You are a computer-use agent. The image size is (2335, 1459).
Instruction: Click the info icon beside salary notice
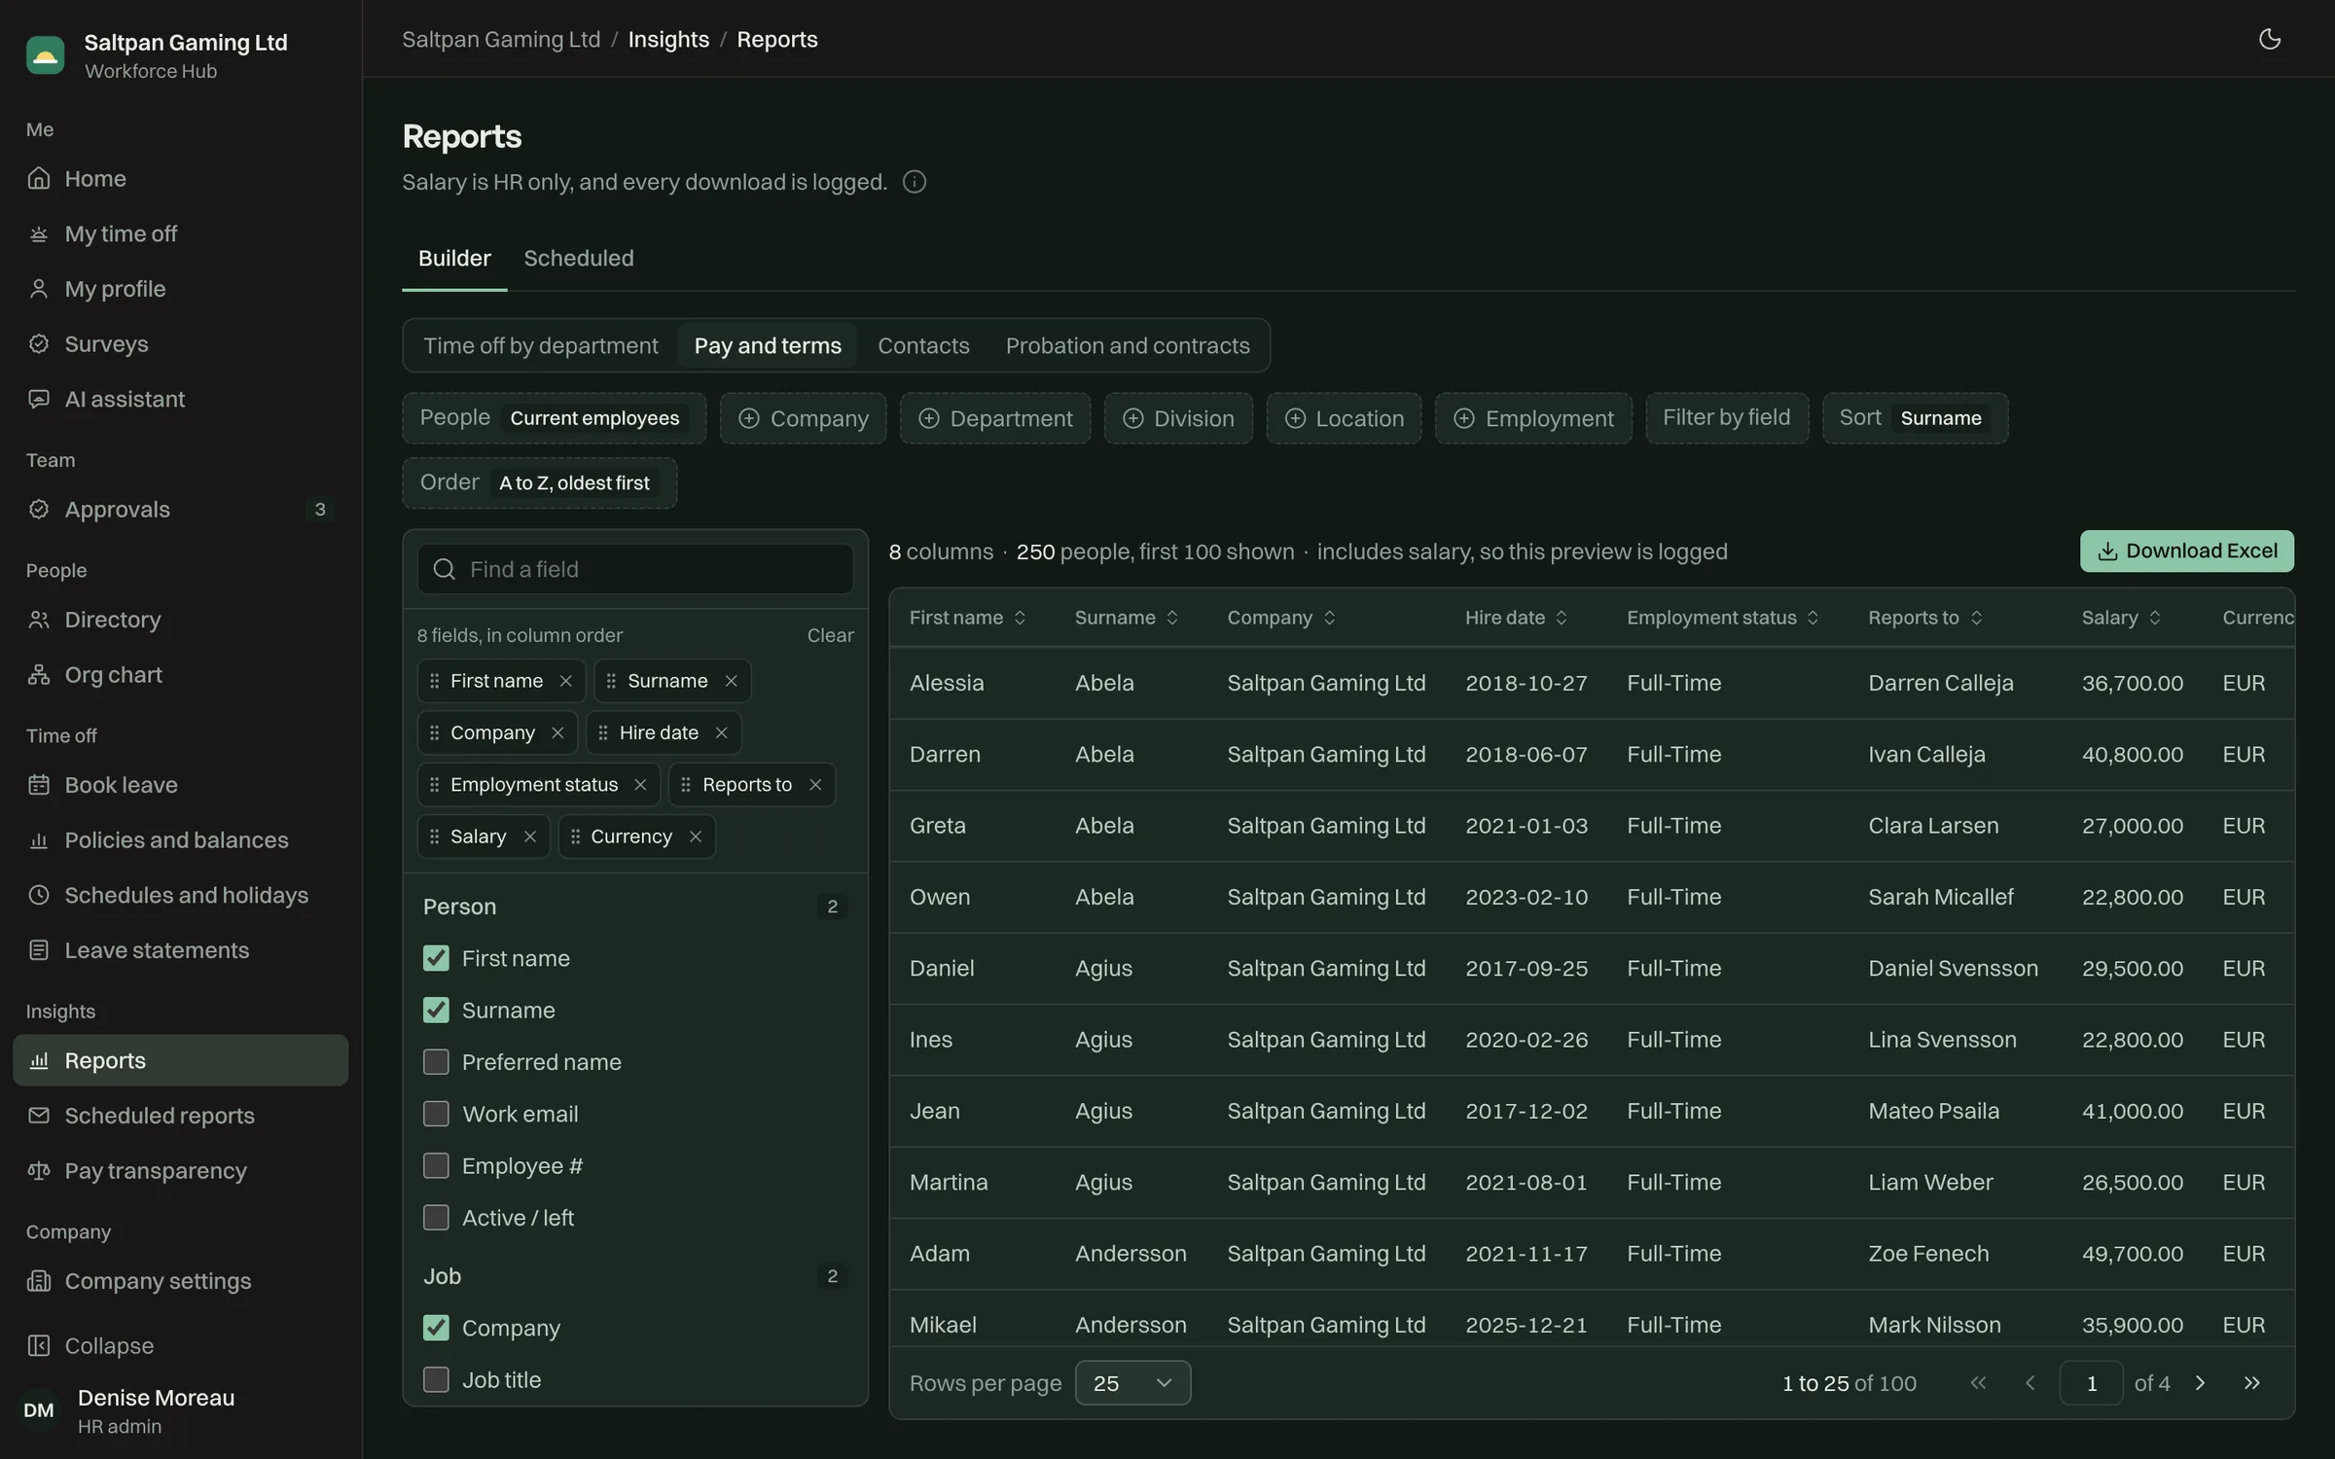click(x=914, y=182)
